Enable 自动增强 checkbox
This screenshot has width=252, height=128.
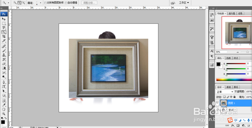tap(66, 3)
